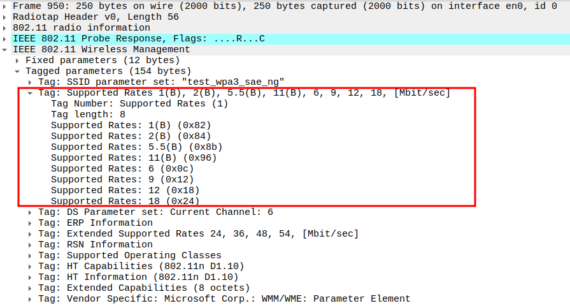This screenshot has width=570, height=308.
Task: Expand the DS Parameter set tag
Action: pos(31,212)
